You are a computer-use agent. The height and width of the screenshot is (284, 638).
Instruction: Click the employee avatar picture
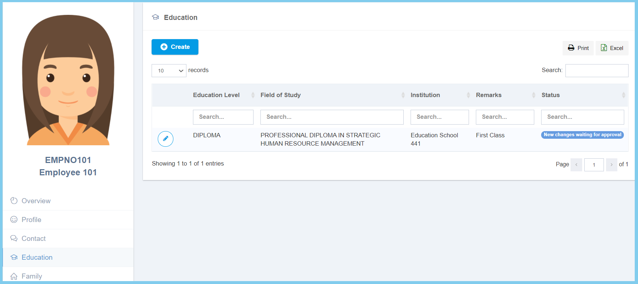pyautogui.click(x=68, y=80)
